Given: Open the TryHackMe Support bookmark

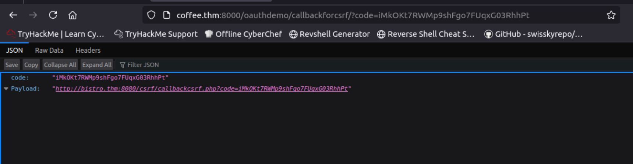Looking at the screenshot, I should [156, 34].
